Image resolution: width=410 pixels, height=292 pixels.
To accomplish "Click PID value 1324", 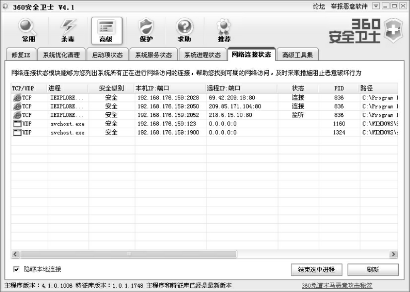I will pos(339,132).
